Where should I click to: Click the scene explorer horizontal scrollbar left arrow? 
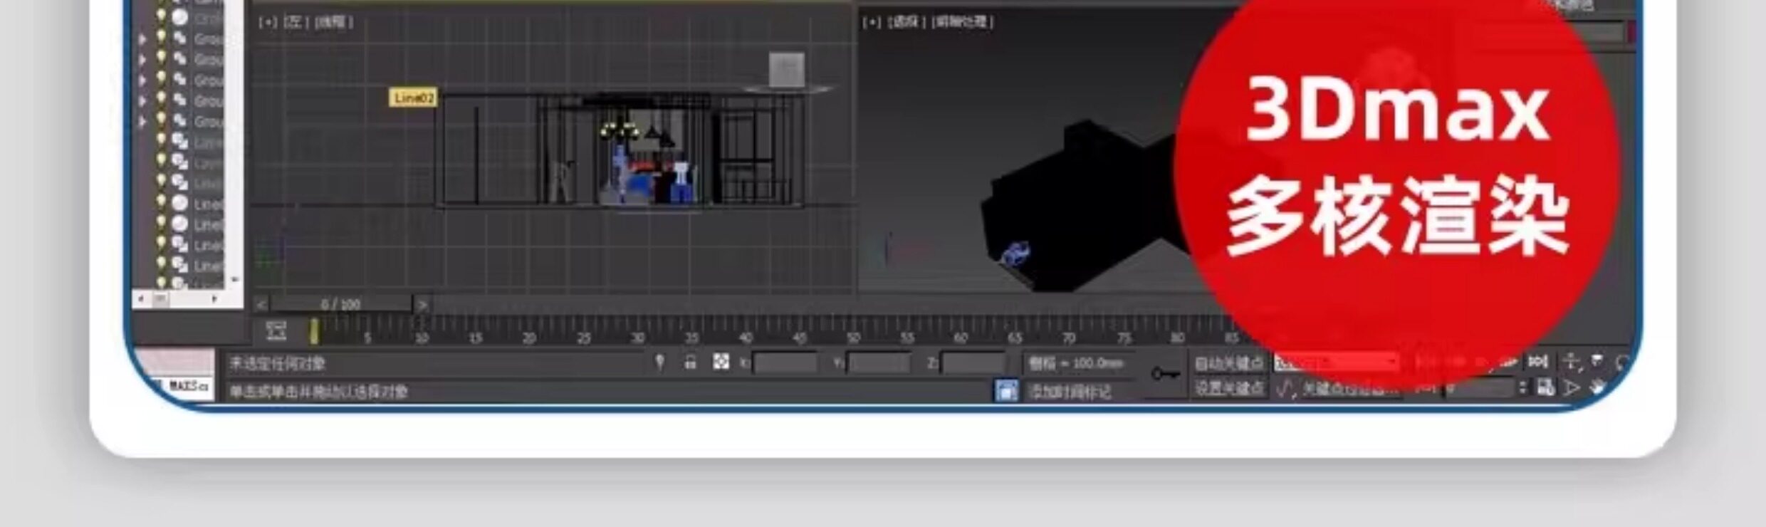140,299
